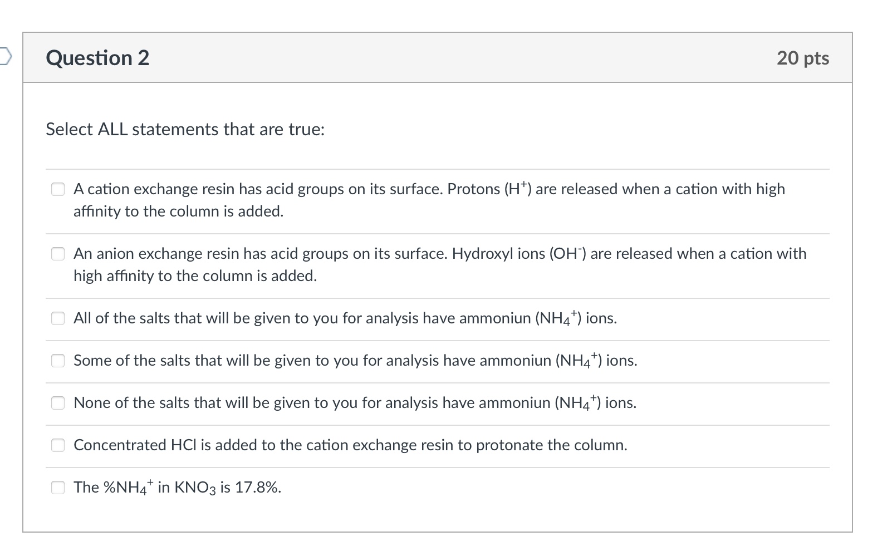Viewport: 892px width, 551px height.
Task: Check the concentrated HCl protonation statement
Action: pos(58,445)
